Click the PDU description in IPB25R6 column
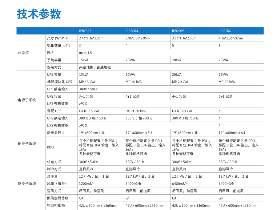 (x=239, y=147)
